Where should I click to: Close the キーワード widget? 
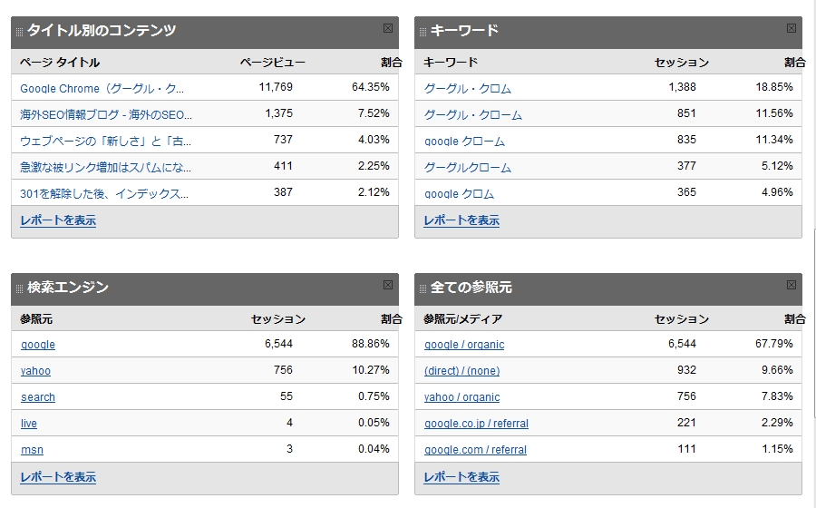point(791,28)
